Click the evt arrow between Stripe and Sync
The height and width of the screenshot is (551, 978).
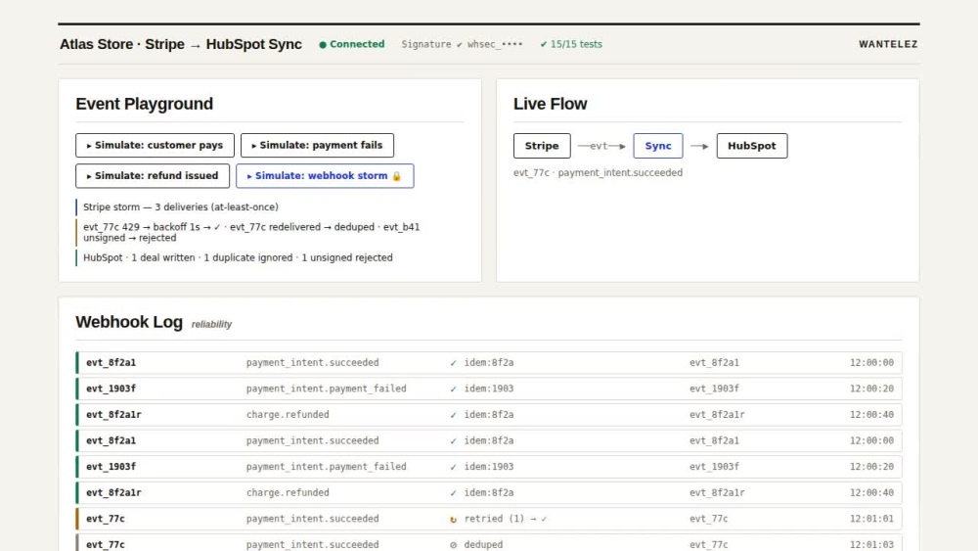601,146
